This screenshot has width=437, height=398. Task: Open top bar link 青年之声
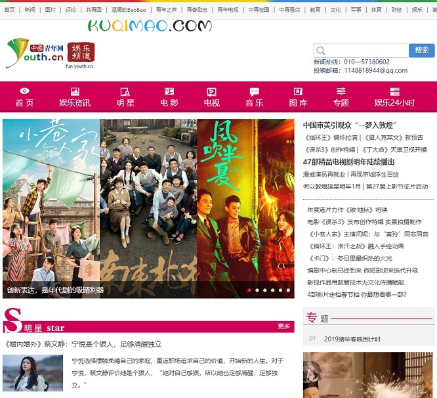click(167, 10)
